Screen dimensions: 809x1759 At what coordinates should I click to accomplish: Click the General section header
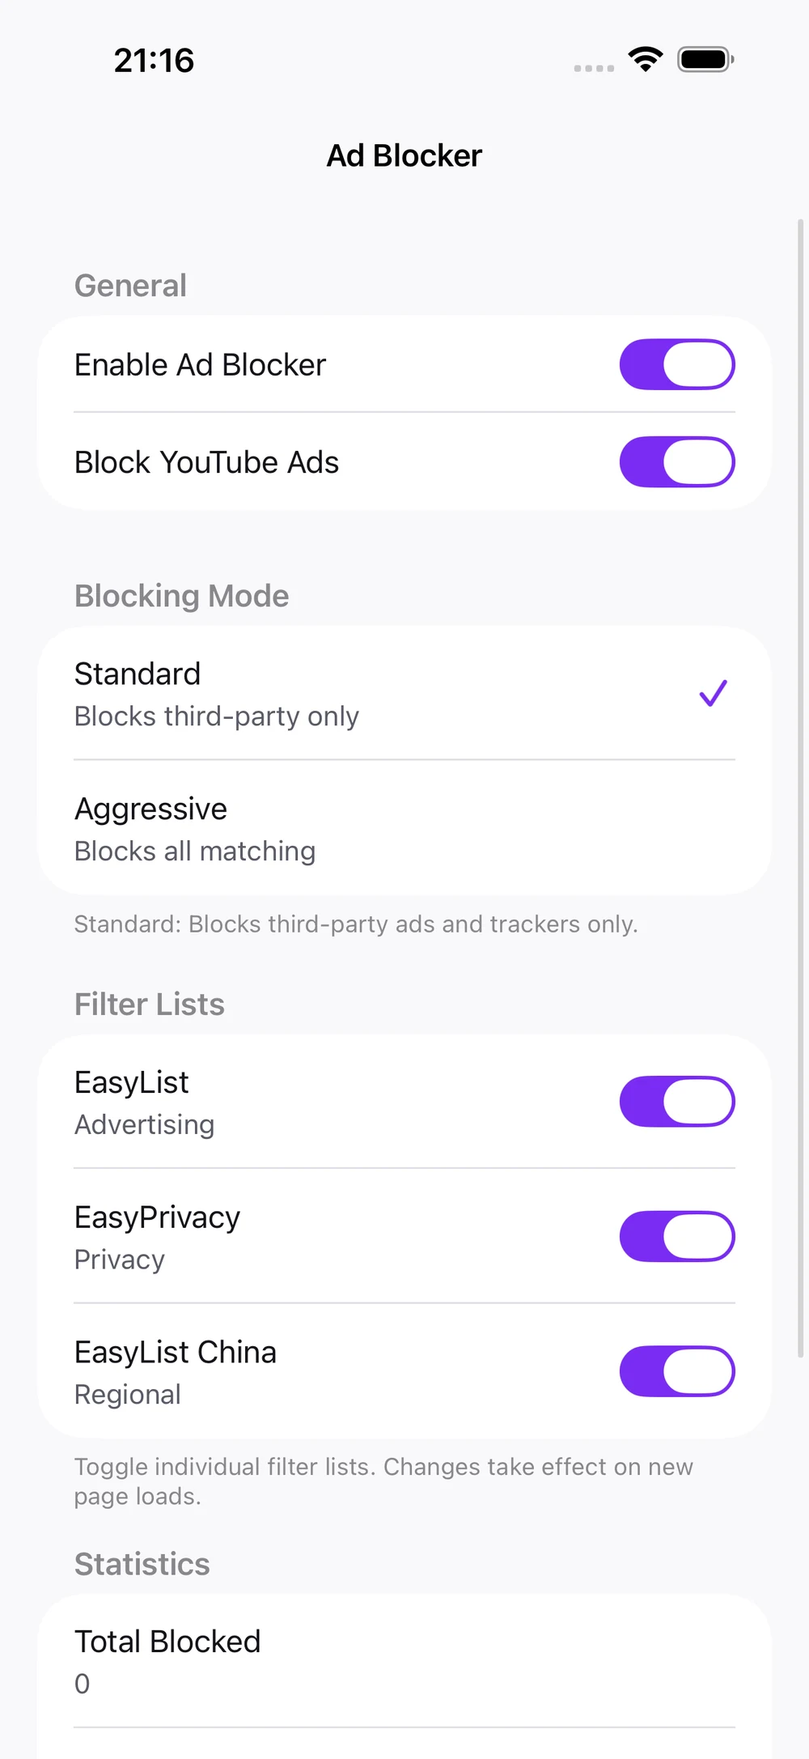(130, 286)
